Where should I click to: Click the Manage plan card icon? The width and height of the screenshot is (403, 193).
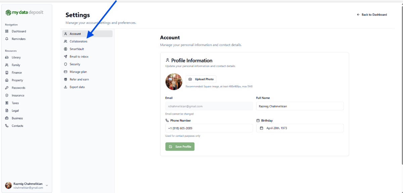coord(66,72)
